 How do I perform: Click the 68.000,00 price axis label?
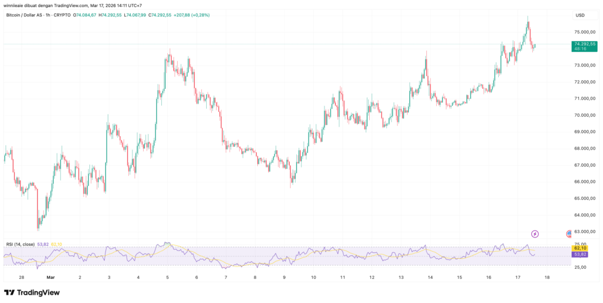coord(585,148)
